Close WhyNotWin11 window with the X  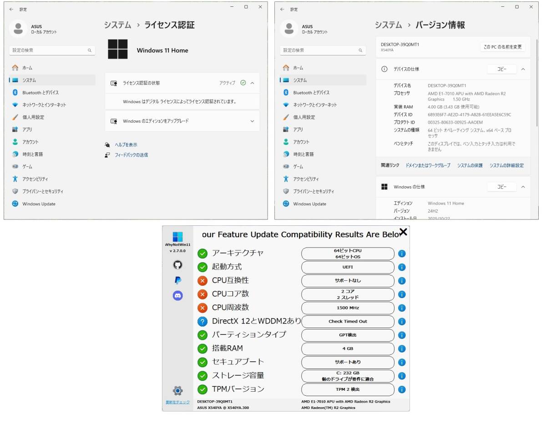403,233
